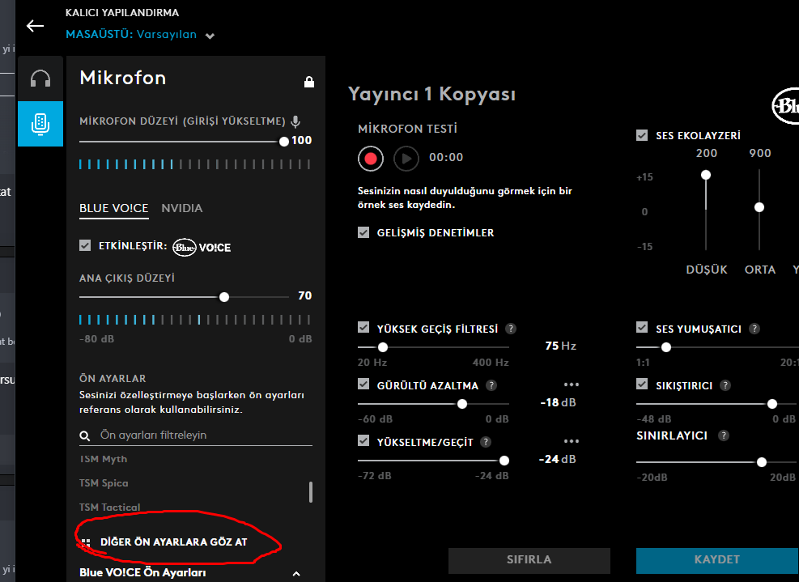This screenshot has width=799, height=582.
Task: Open help for Sıkıştırıcı
Action: 725,385
